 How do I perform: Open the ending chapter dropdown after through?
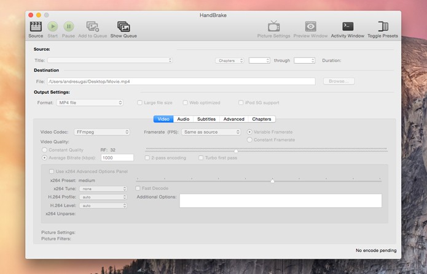[305, 60]
